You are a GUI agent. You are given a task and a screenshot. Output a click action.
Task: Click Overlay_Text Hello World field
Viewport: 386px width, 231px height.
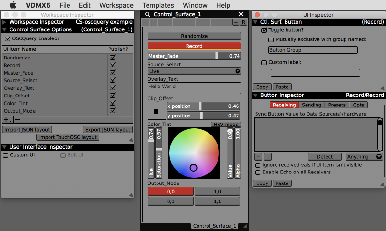tap(194, 88)
